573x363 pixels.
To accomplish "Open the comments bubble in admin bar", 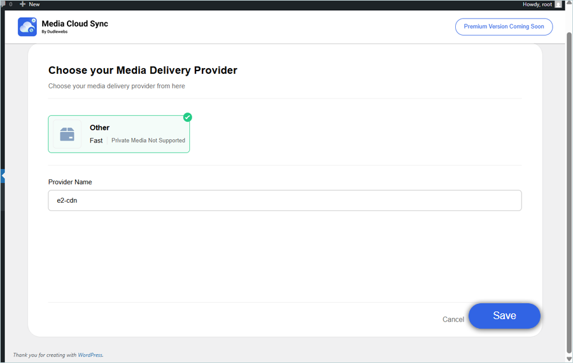I will point(4,4).
